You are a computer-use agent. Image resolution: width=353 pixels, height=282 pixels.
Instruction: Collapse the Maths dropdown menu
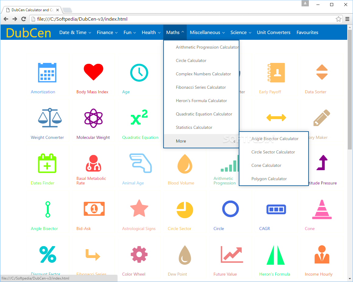[175, 32]
